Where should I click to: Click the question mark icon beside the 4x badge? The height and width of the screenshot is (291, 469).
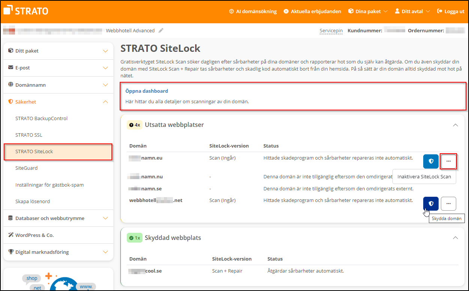(x=131, y=125)
